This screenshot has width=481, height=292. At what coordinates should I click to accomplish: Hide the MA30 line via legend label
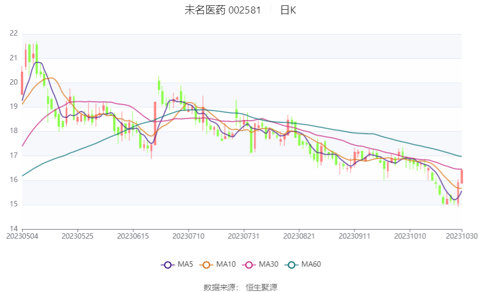(268, 265)
